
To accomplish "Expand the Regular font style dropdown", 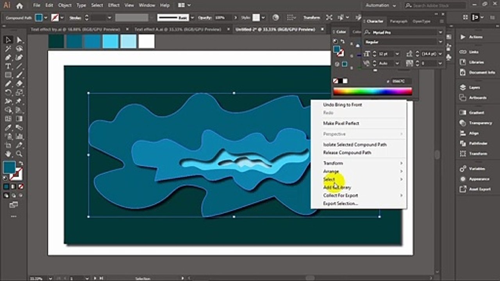I will [x=441, y=42].
